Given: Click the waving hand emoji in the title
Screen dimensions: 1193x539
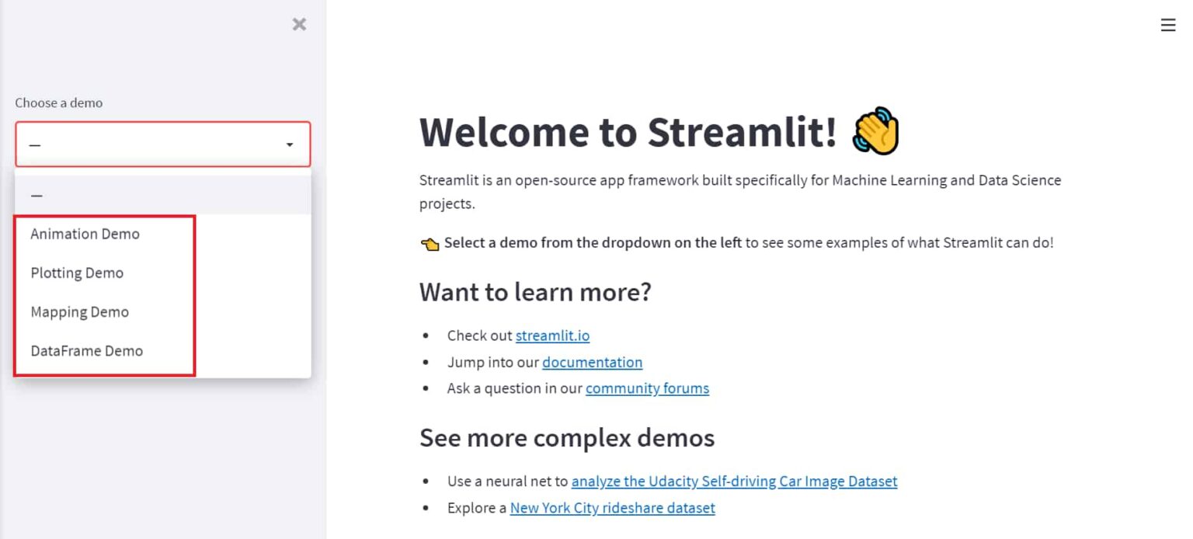Looking at the screenshot, I should point(877,132).
